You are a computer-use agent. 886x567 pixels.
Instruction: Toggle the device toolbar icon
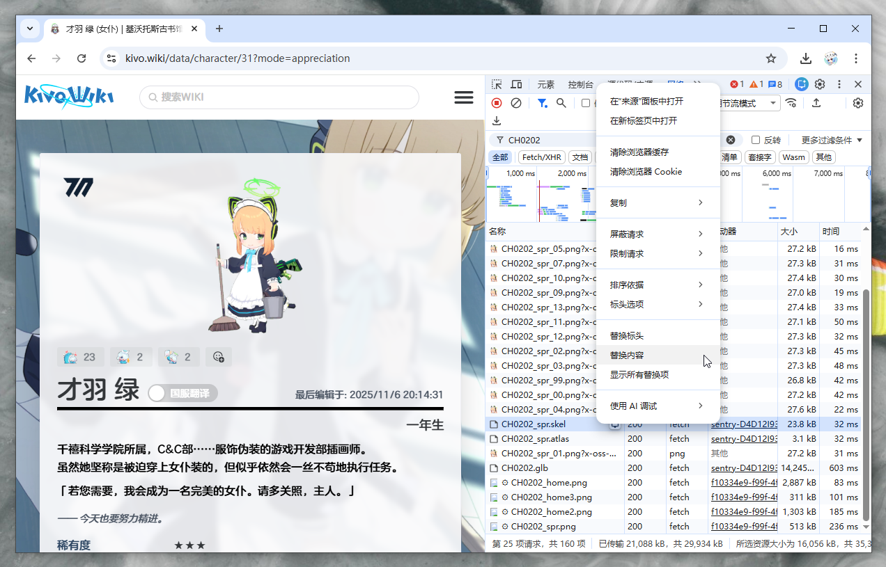(x=516, y=84)
